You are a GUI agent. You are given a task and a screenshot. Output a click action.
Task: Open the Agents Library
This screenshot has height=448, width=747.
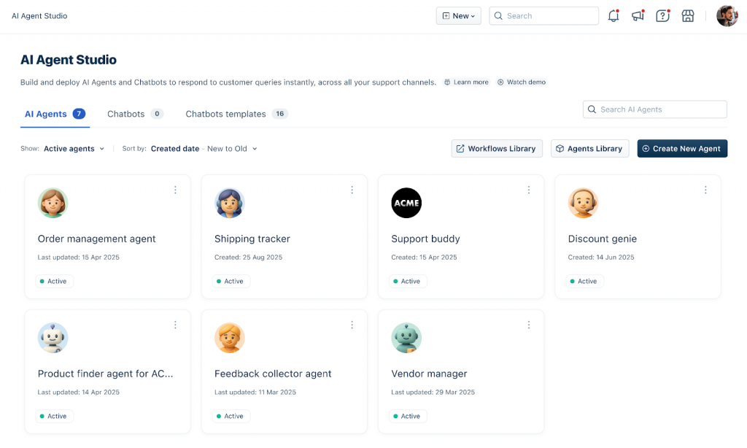pos(589,148)
